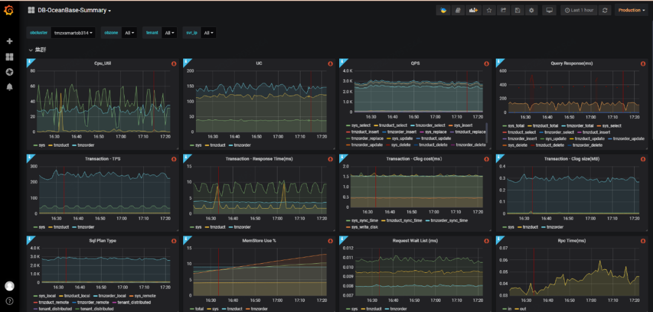This screenshot has width=653, height=312.
Task: Click alert heart icon on Transaction - TPS panel
Action: pos(174,159)
